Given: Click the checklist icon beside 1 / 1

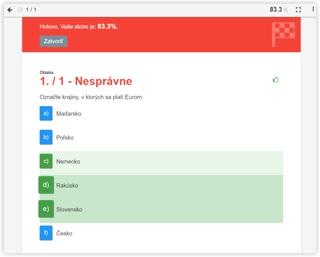Looking at the screenshot, I should [20, 10].
